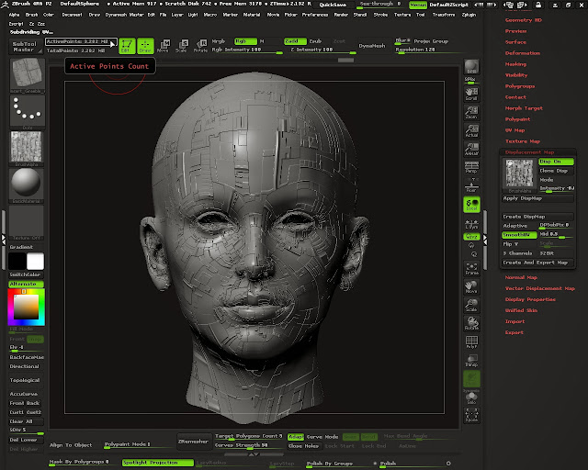588x470 pixels.
Task: Click the Zoom view icon
Action: [x=471, y=114]
